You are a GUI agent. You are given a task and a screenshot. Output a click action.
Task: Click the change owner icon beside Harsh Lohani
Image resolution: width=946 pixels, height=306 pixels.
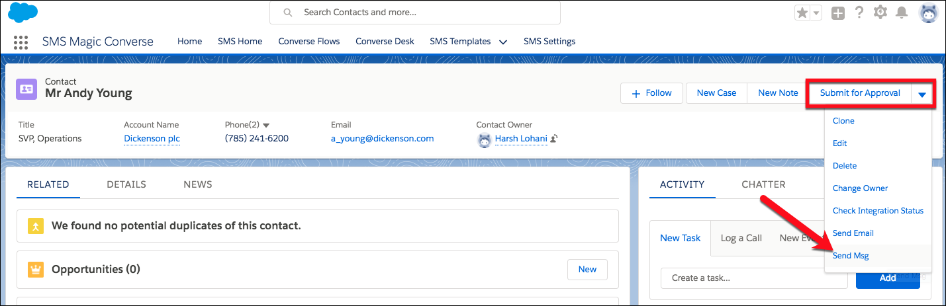554,139
